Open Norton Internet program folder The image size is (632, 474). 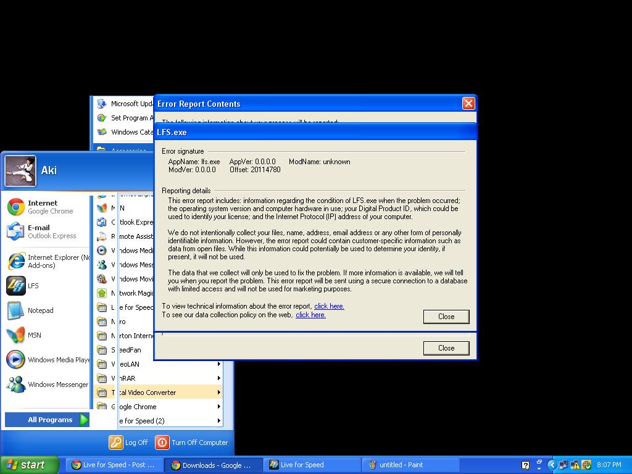click(x=123, y=336)
